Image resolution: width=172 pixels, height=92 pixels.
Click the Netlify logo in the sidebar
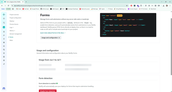pos(4,14)
